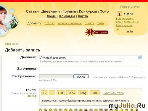148x111 pixels.
Task: Log out via Выйти link
Action: pos(130,31)
